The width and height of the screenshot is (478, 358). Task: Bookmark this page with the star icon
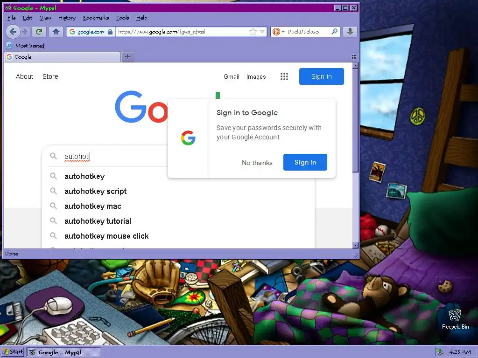coord(253,32)
